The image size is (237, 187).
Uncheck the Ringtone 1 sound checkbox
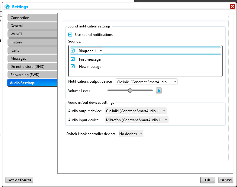[x=73, y=51]
